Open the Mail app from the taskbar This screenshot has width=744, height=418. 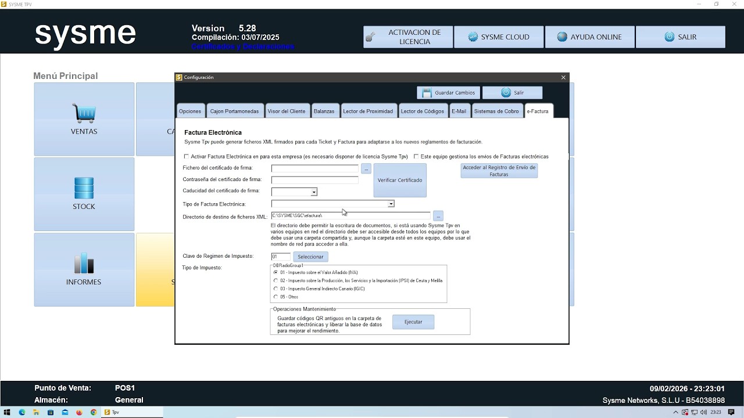(x=65, y=412)
